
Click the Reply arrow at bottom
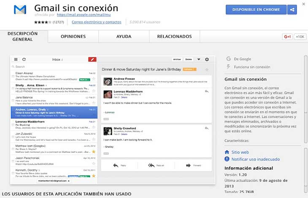116,165
